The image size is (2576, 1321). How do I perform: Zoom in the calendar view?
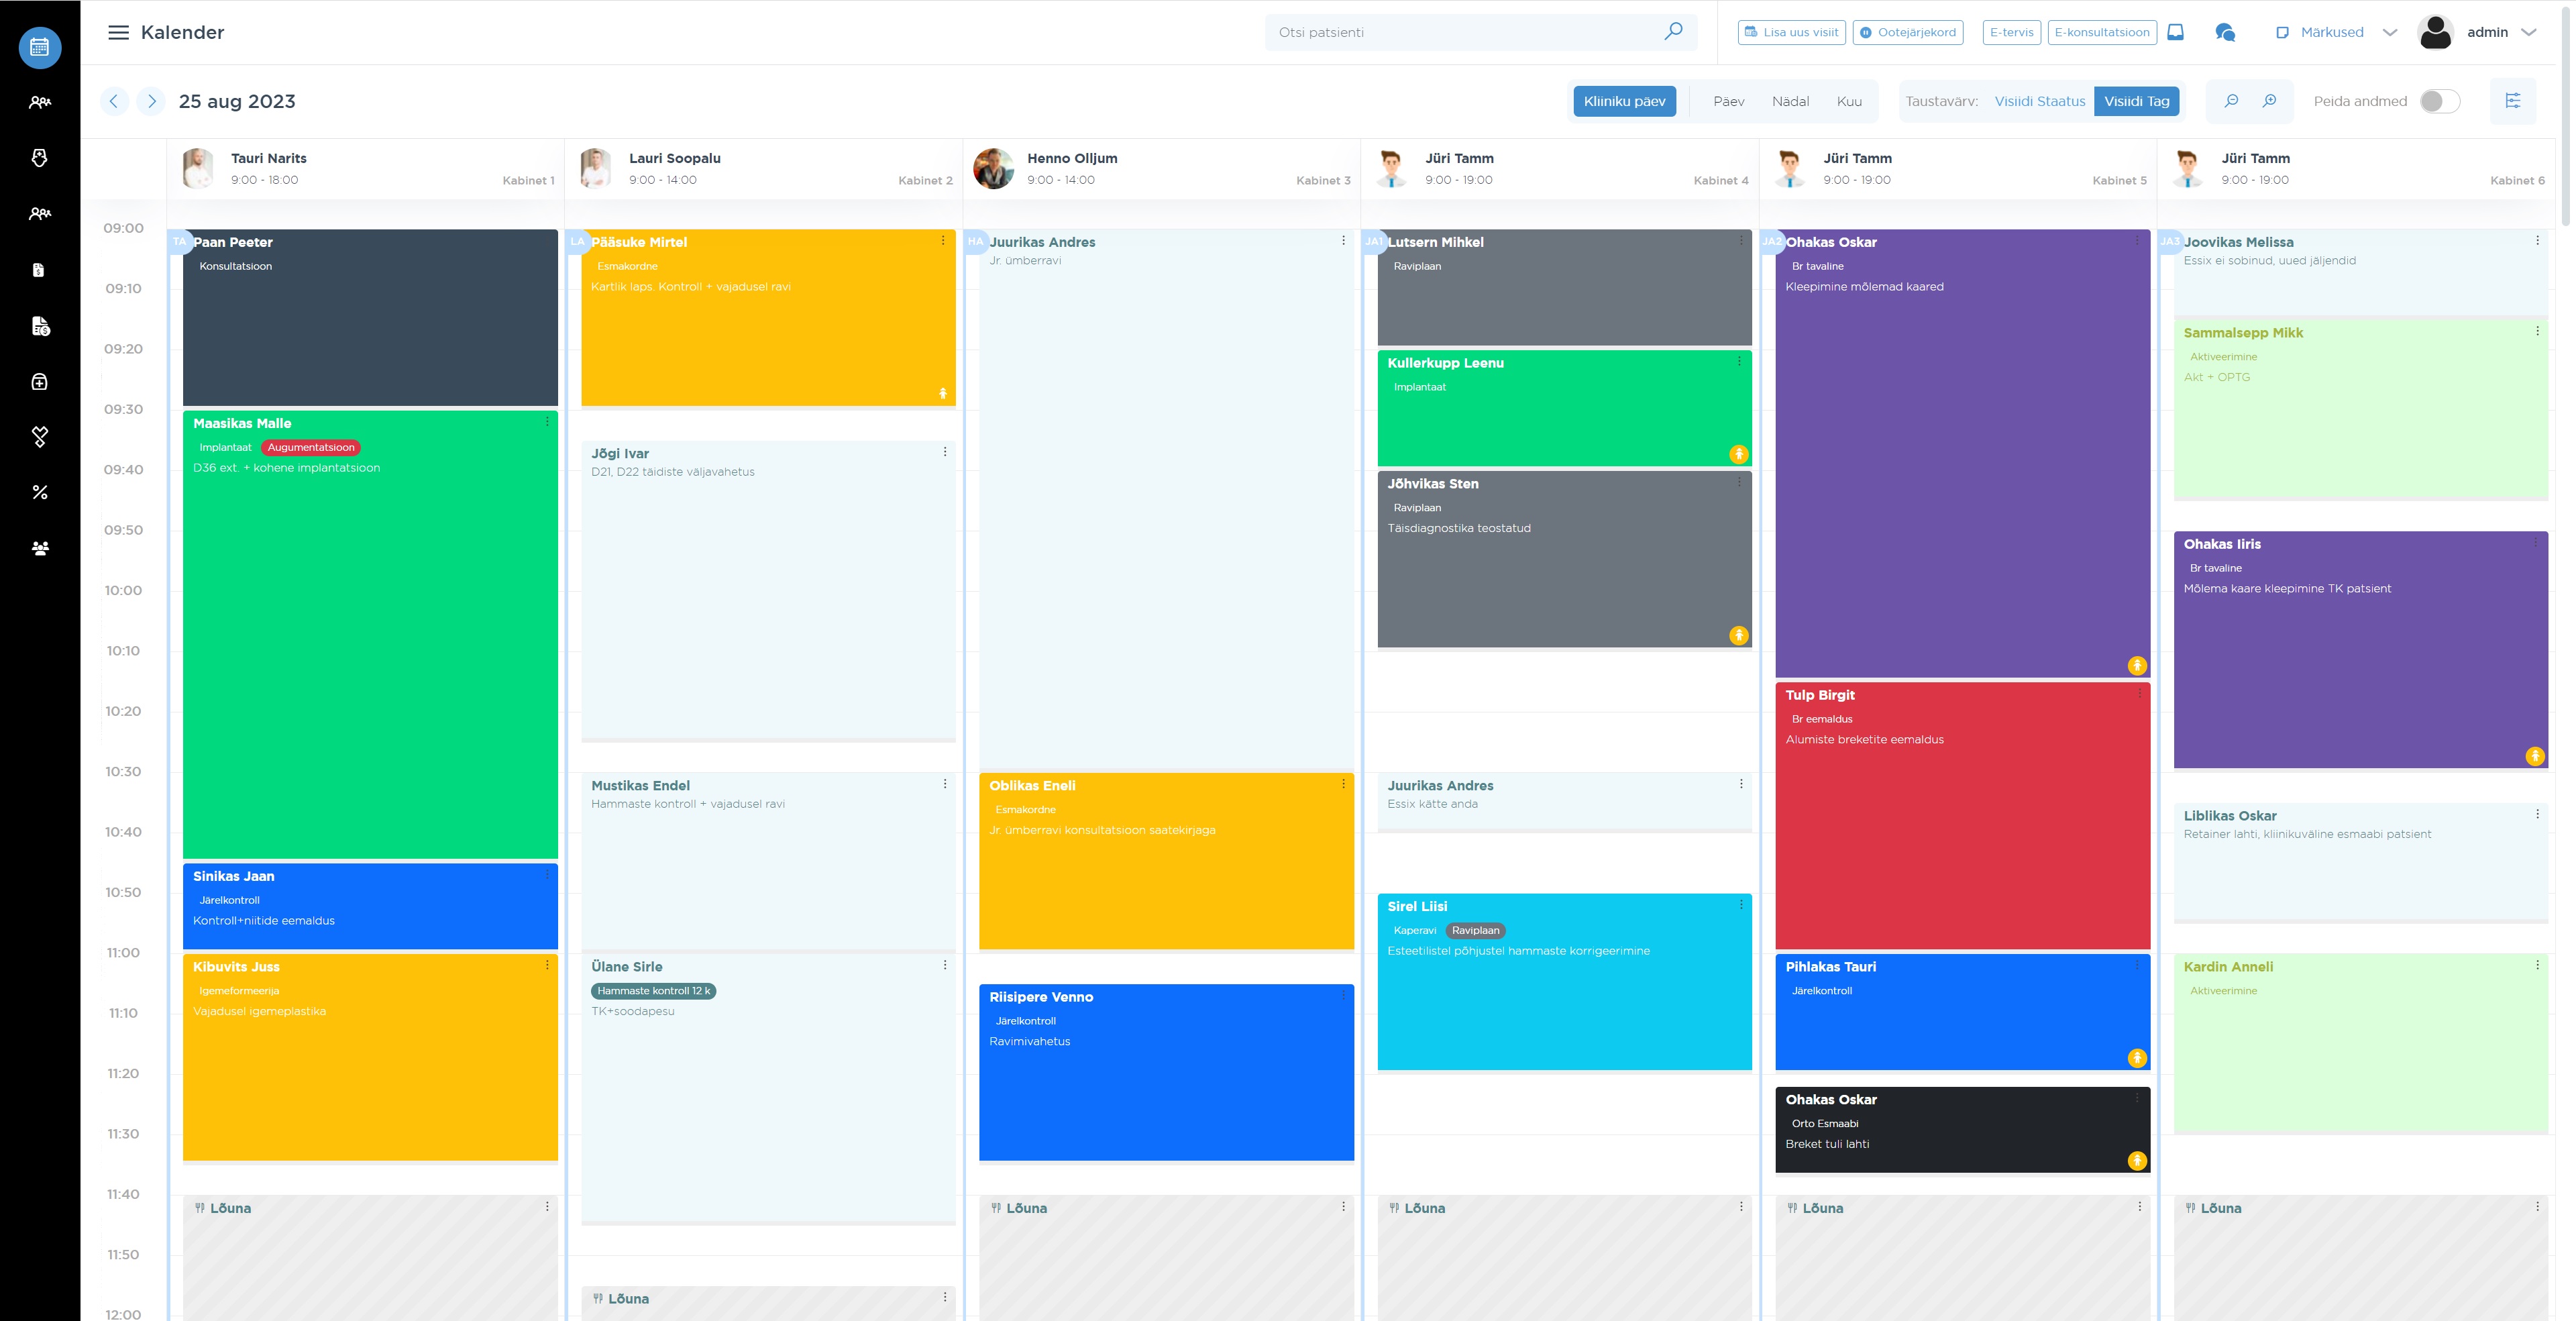2270,101
